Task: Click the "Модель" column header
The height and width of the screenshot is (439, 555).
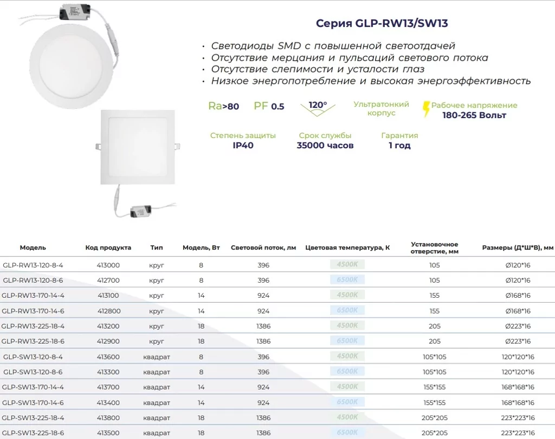Action: click(x=33, y=247)
